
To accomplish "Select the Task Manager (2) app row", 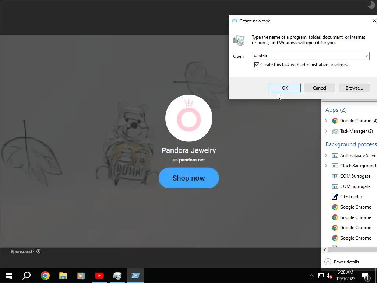I will [356, 131].
